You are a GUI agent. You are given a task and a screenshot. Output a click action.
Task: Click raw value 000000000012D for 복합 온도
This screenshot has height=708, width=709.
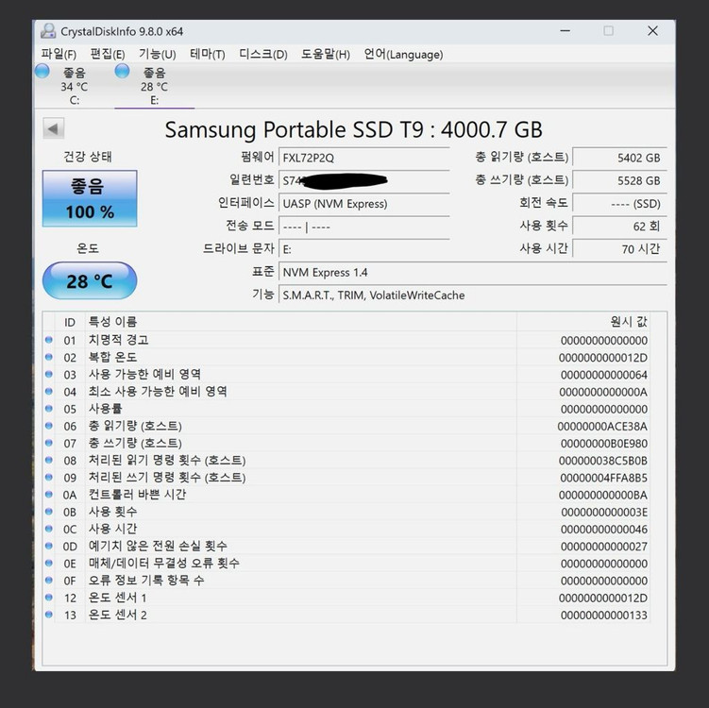pyautogui.click(x=603, y=358)
